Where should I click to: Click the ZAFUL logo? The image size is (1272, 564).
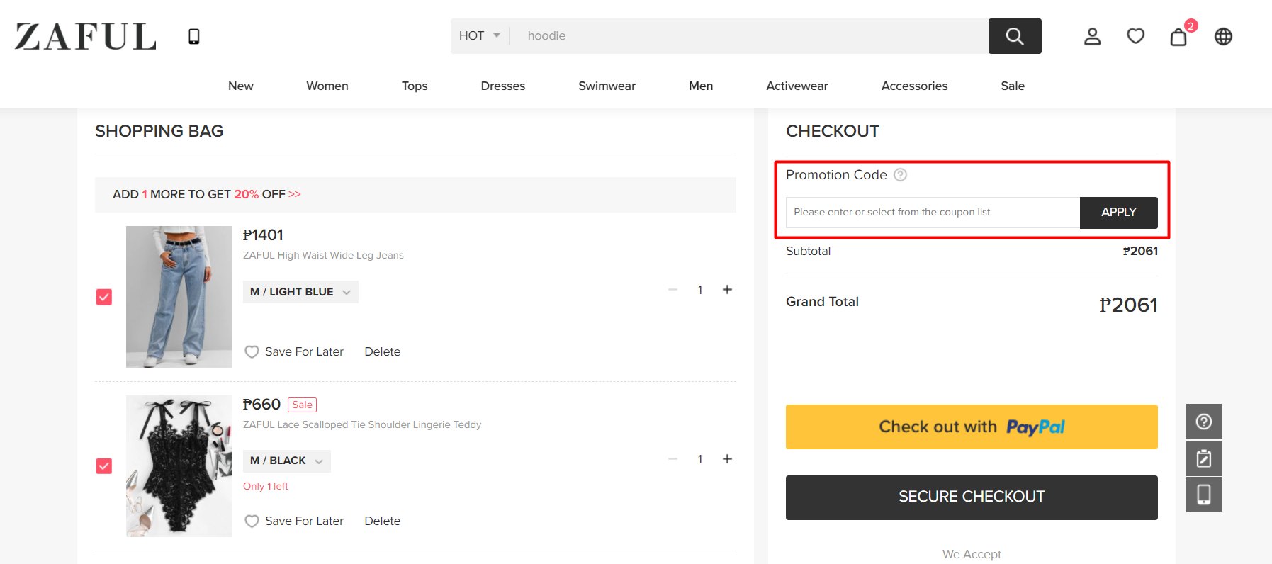point(86,37)
